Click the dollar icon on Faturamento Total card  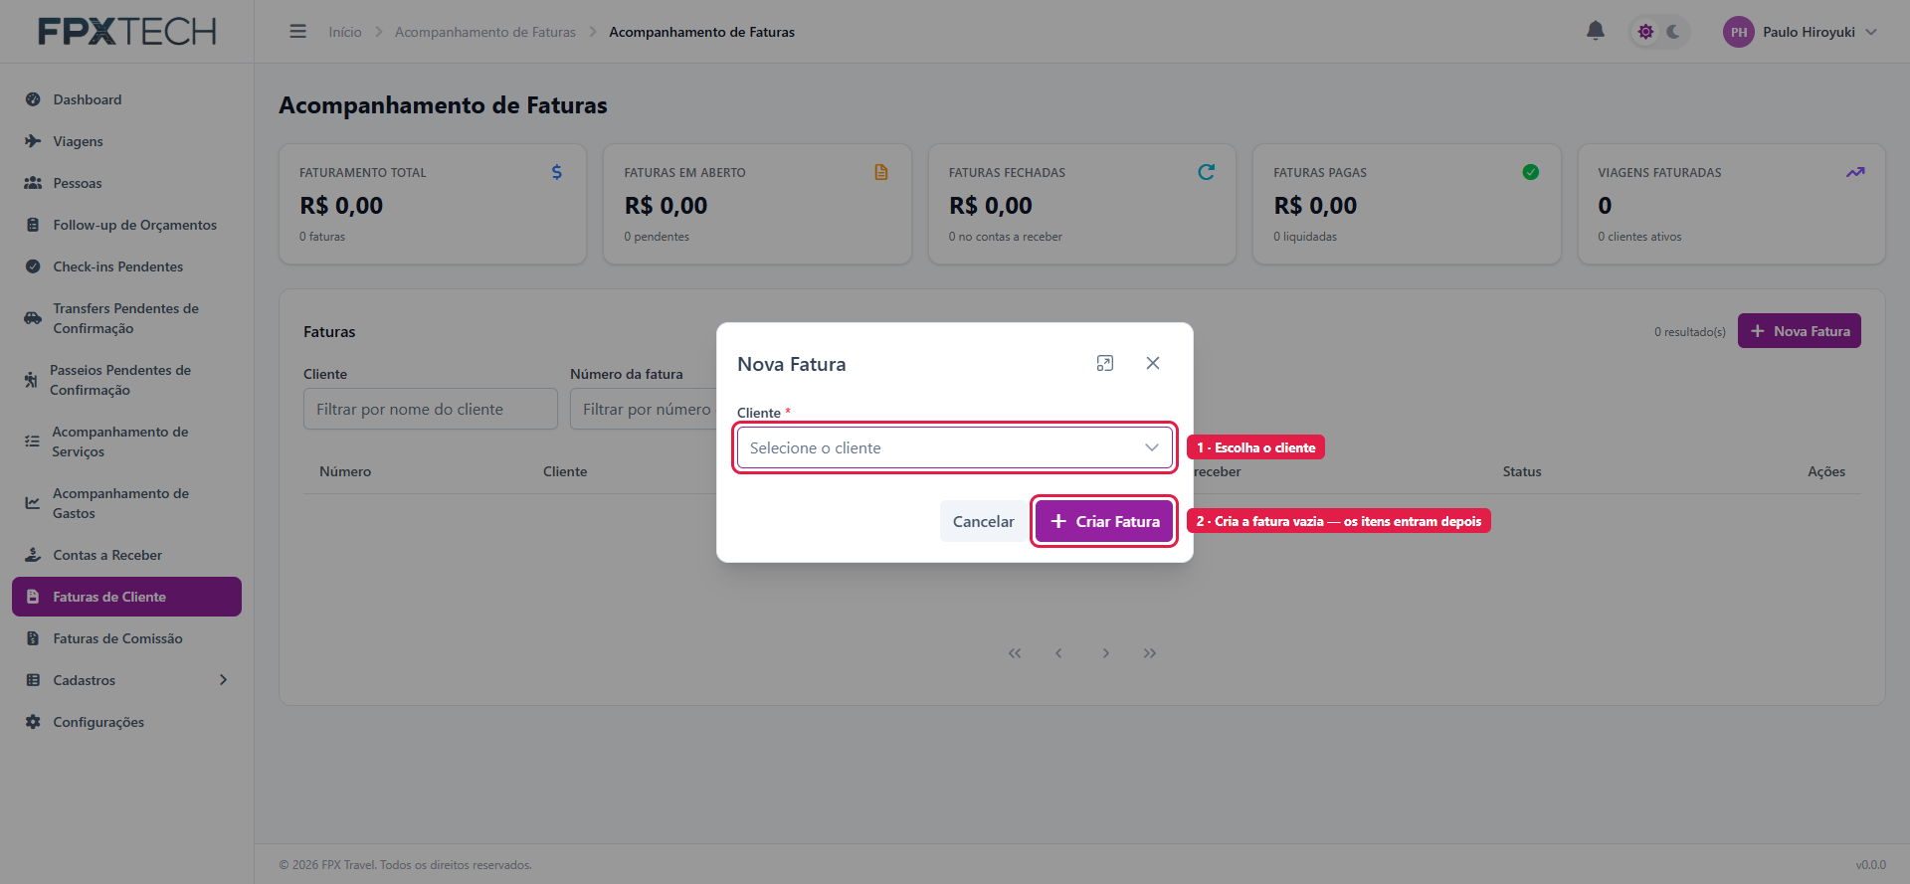click(x=557, y=172)
